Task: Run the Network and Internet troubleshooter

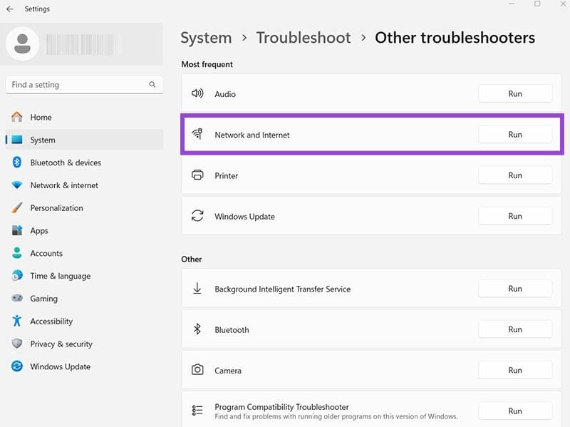Action: click(515, 134)
